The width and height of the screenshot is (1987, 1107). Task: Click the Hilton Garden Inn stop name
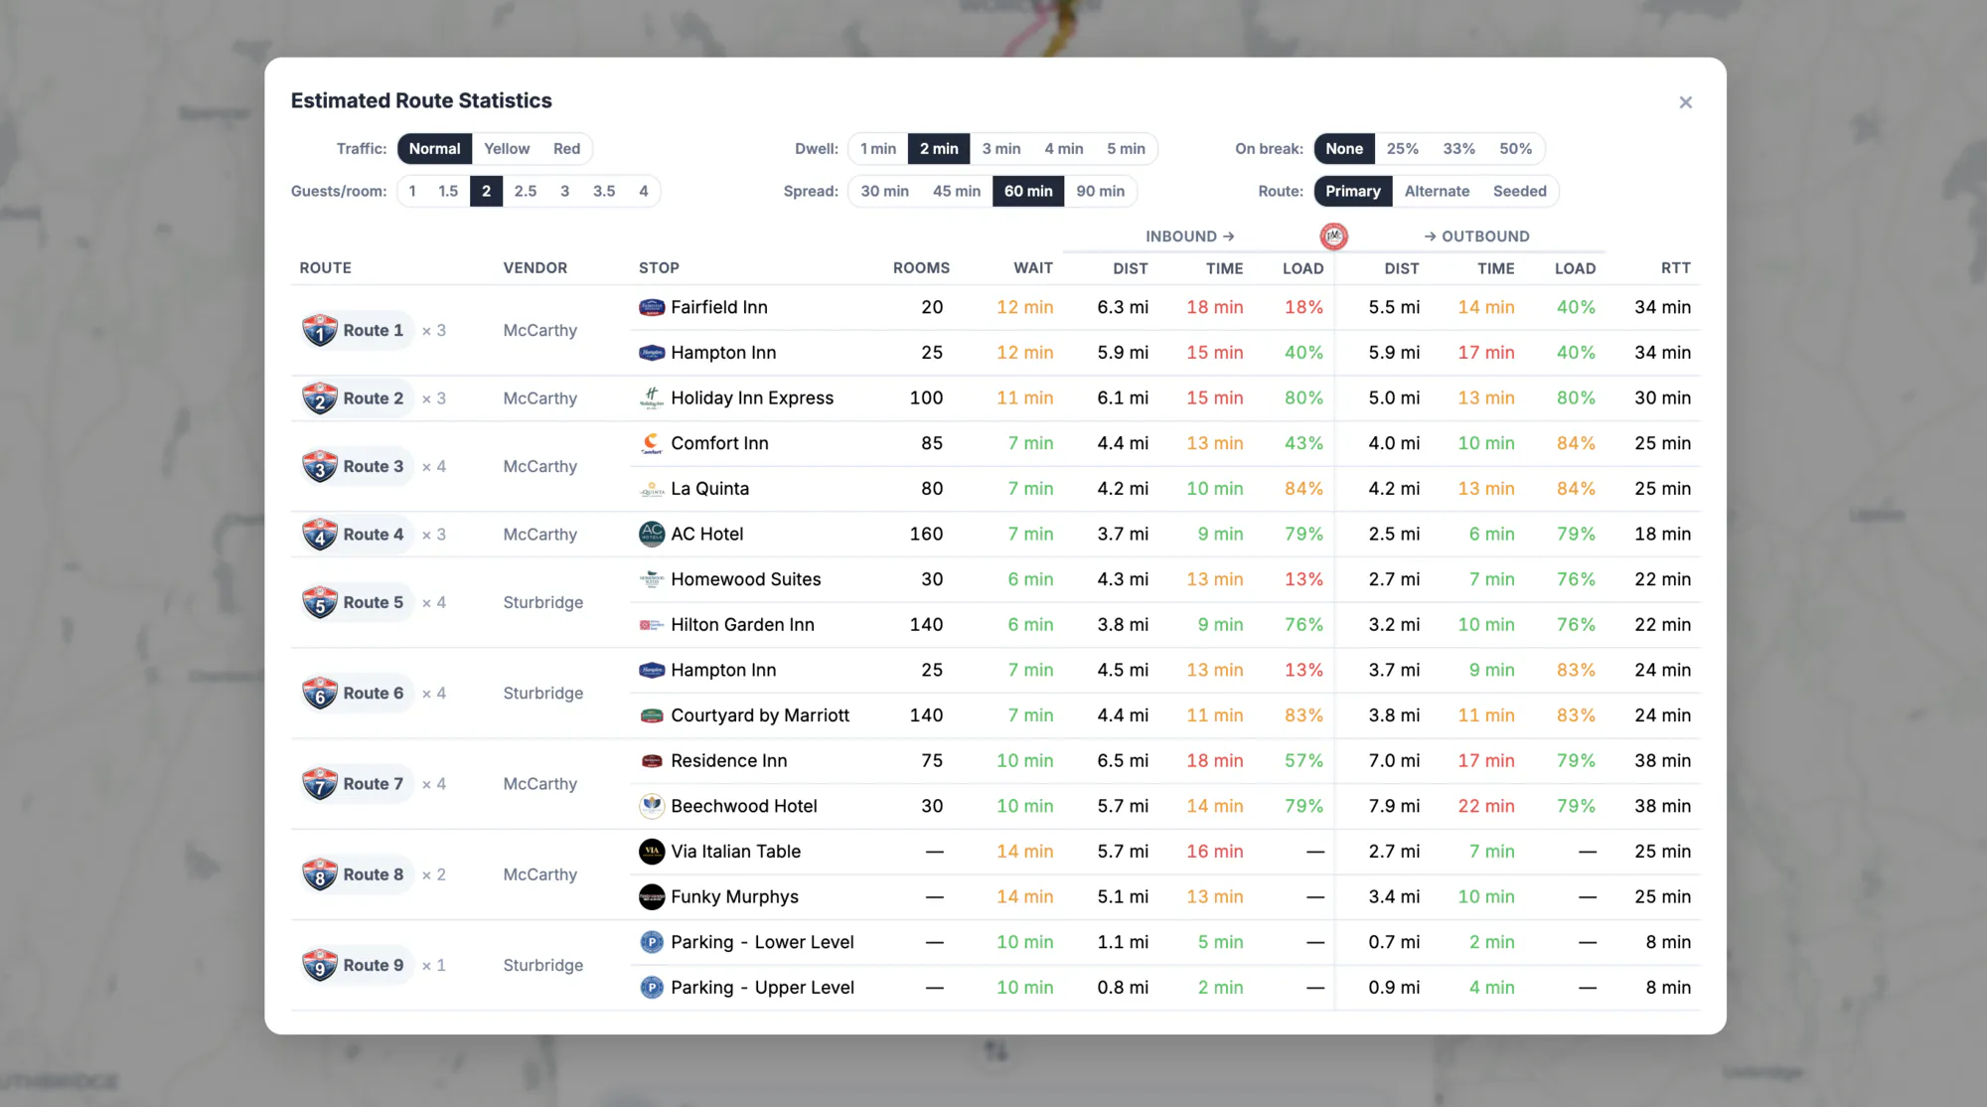(742, 625)
